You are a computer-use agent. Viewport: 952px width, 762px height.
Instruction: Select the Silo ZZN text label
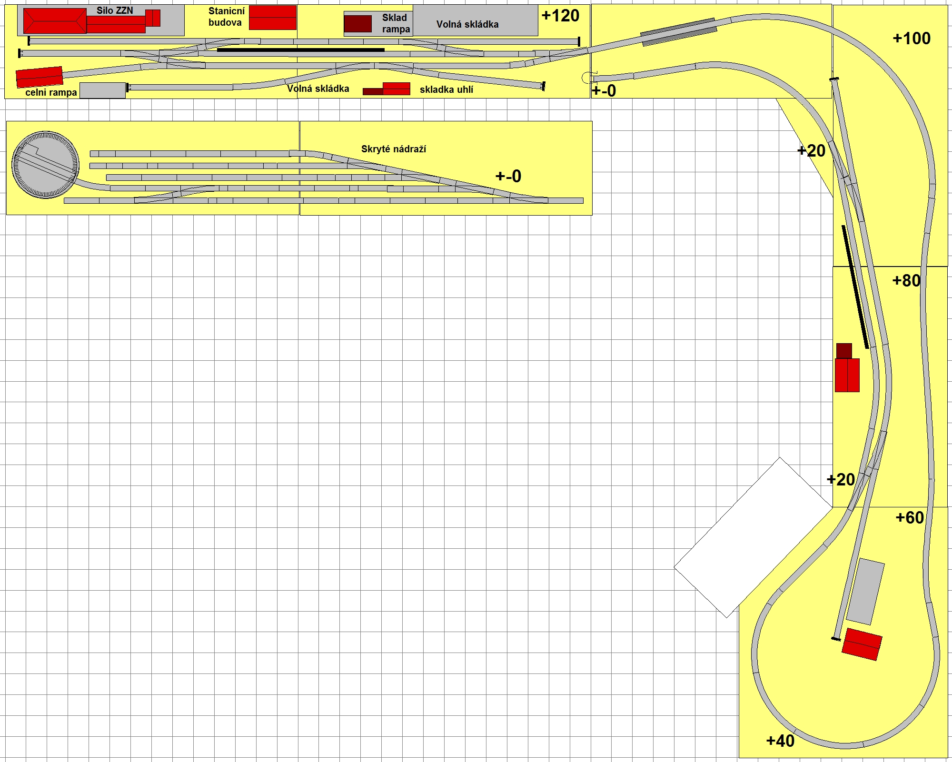click(115, 10)
